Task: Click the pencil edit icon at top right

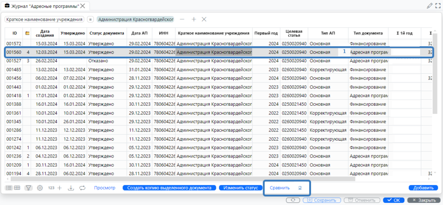Action: [x=429, y=6]
